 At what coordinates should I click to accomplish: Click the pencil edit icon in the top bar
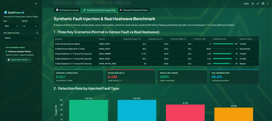tap(258, 4)
